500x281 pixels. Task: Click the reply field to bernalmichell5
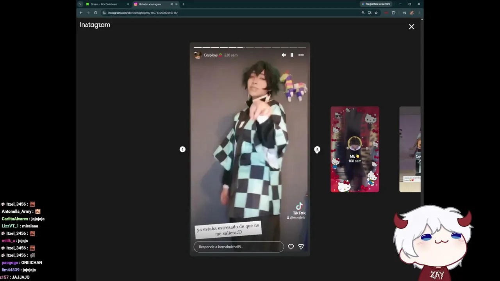(x=239, y=247)
